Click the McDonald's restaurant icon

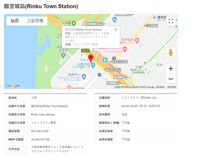[69, 87]
